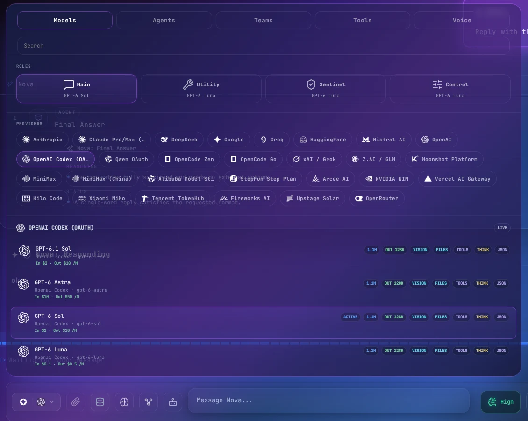528x421 pixels.
Task: Select the Utility role card
Action: (x=201, y=89)
